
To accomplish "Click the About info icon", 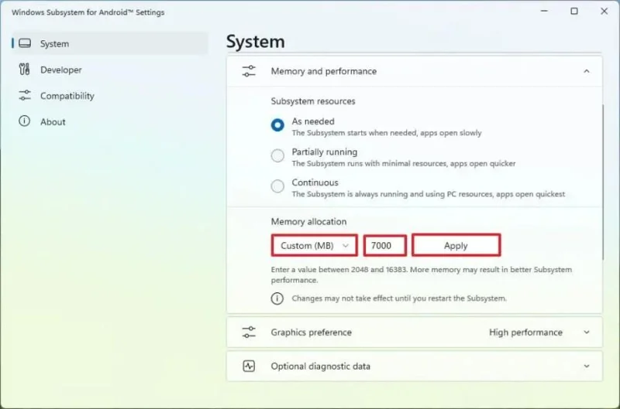I will click(x=24, y=121).
